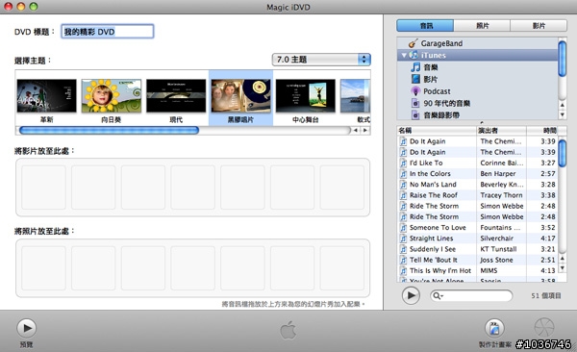This screenshot has width=577, height=352.
Task: Select GarageBand guitar icon in source list
Action: 414,43
